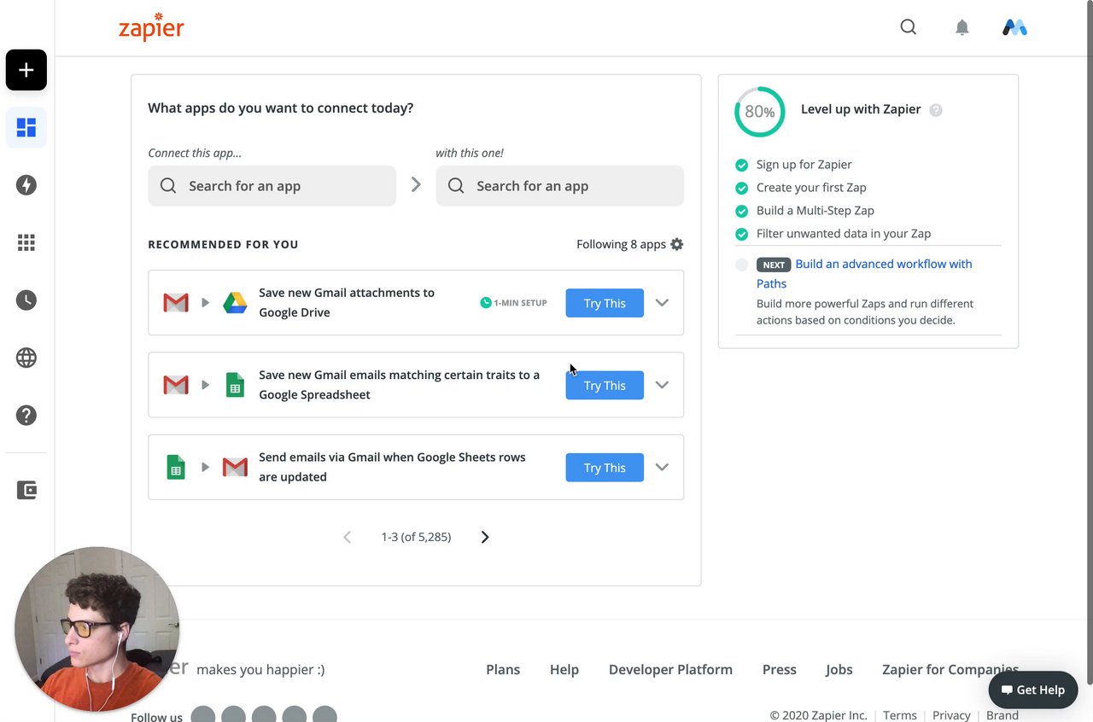Image resolution: width=1093 pixels, height=722 pixels.
Task: Expand the Gmail to Google Drive recommendation
Action: [x=662, y=303]
